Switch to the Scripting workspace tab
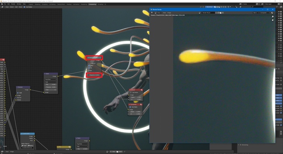The width and height of the screenshot is (283, 154). point(101,4)
